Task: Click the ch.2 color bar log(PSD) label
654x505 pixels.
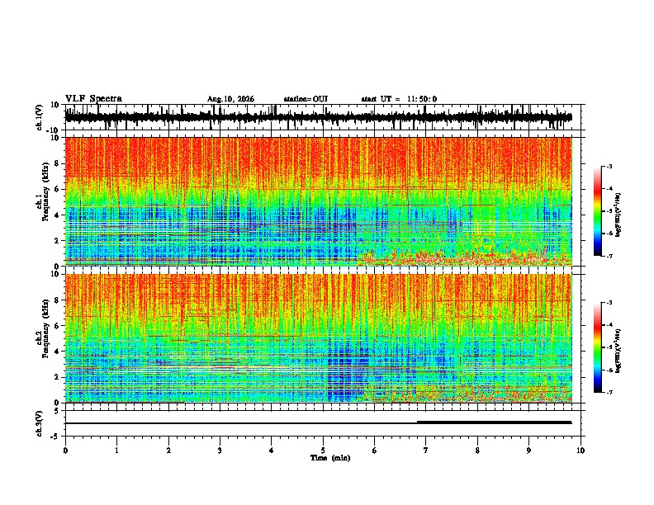Action: tap(618, 351)
